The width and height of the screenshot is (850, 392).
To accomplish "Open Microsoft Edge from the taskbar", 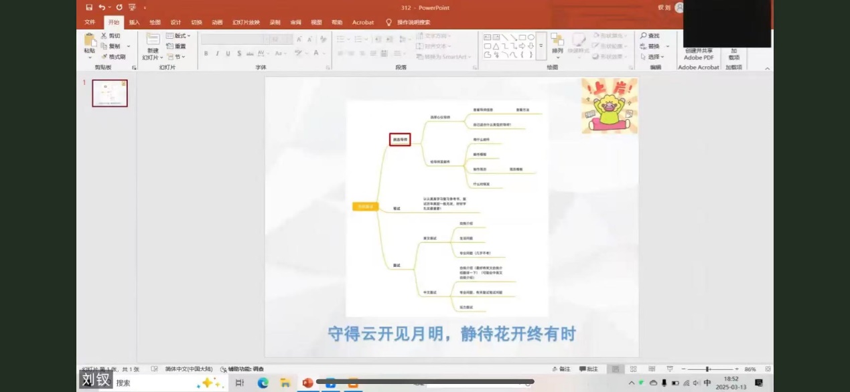I will coord(263,383).
